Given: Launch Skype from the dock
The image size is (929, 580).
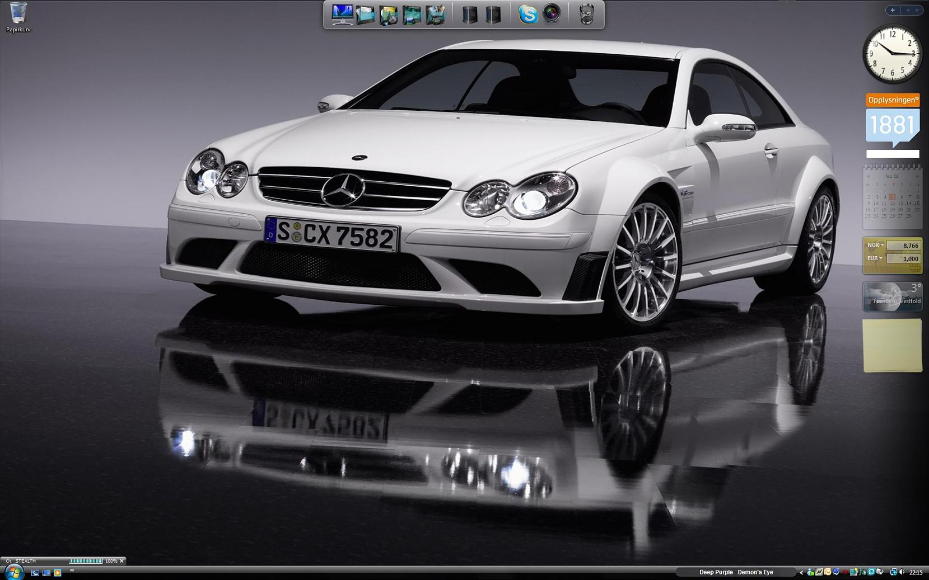Looking at the screenshot, I should point(527,14).
